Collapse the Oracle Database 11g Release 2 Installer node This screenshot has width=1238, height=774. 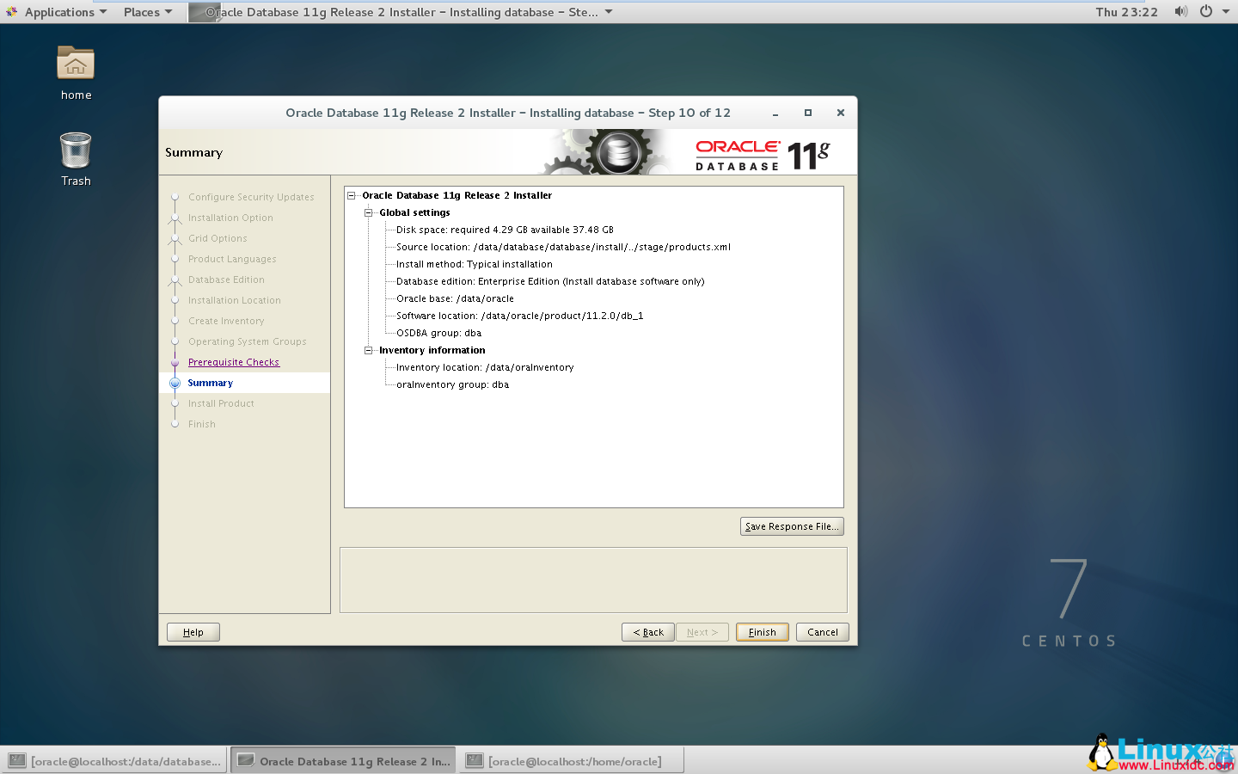(351, 195)
